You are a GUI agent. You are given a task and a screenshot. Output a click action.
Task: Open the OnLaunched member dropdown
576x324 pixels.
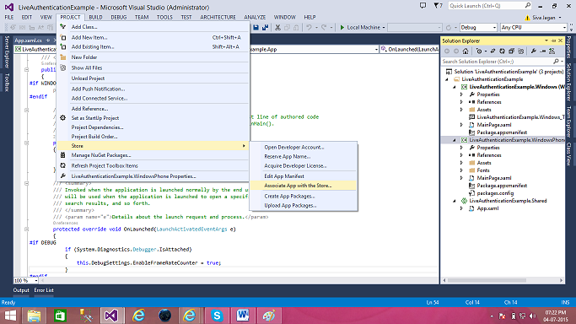tap(409, 49)
